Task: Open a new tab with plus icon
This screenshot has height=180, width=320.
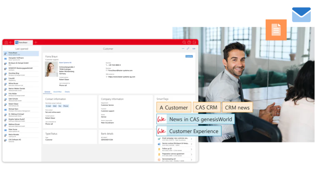Action: coord(36,42)
